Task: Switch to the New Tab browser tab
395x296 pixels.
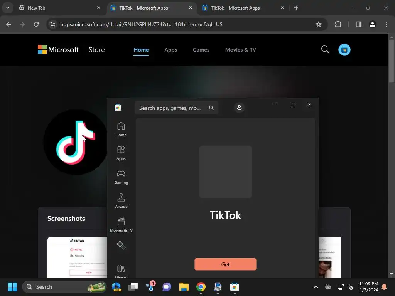Action: click(x=59, y=8)
